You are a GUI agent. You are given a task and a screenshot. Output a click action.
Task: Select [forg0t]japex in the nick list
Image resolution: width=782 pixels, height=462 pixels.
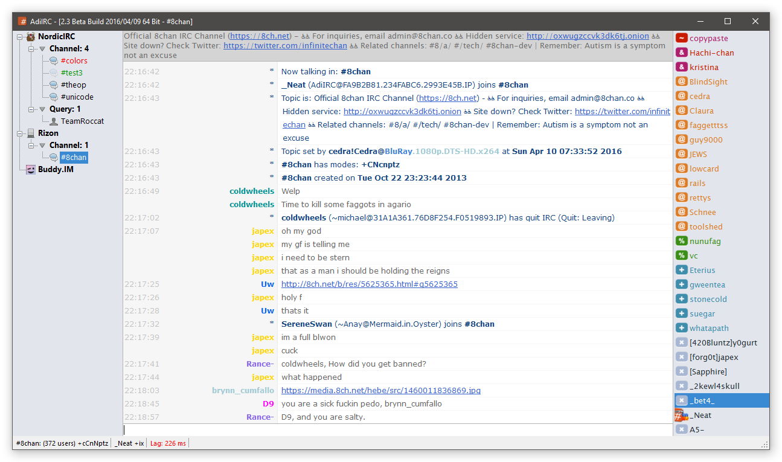[722, 357]
